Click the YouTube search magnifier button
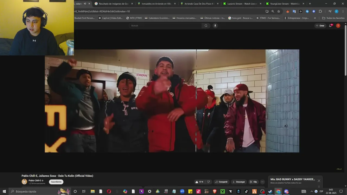 (206, 26)
